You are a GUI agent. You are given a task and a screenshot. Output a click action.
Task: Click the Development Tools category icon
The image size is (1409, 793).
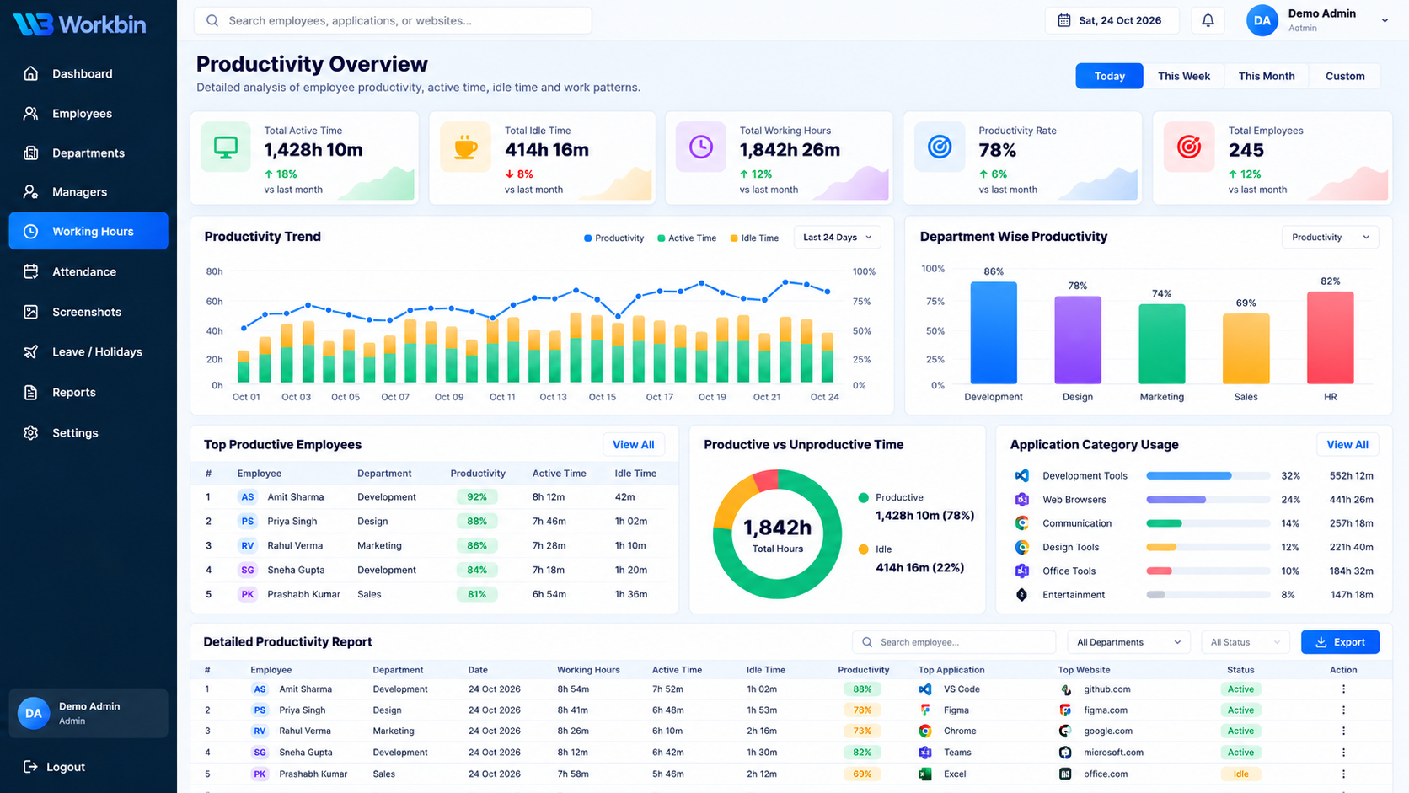[x=1022, y=475]
